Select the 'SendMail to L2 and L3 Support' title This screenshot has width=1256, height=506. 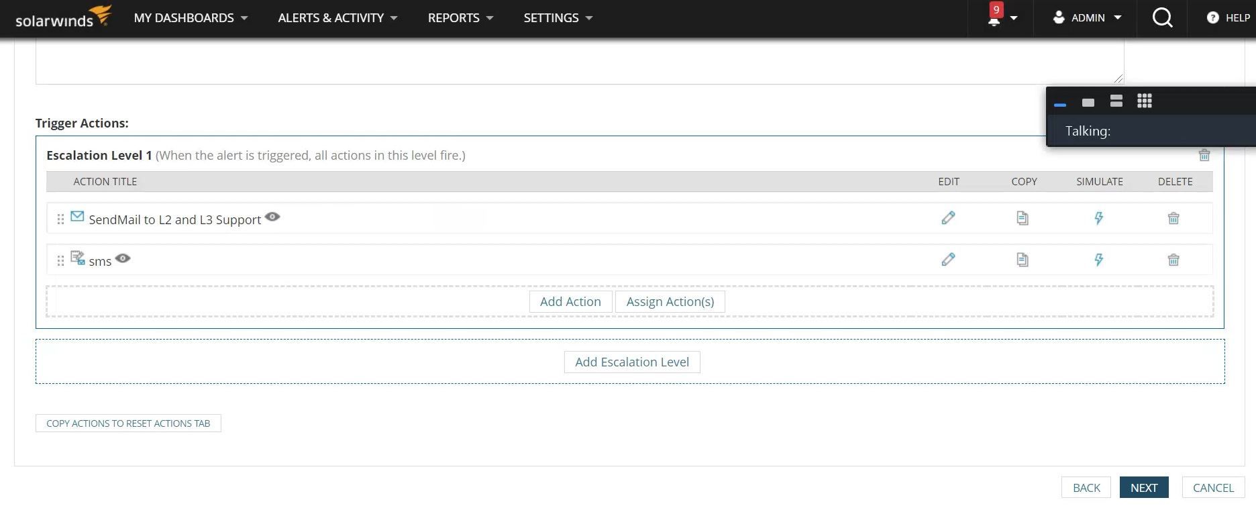[x=174, y=219]
